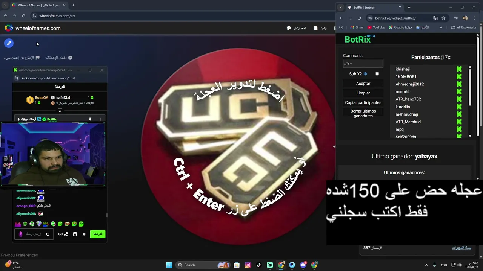
Task: Open TikTok from the taskbar
Action: click(259, 265)
